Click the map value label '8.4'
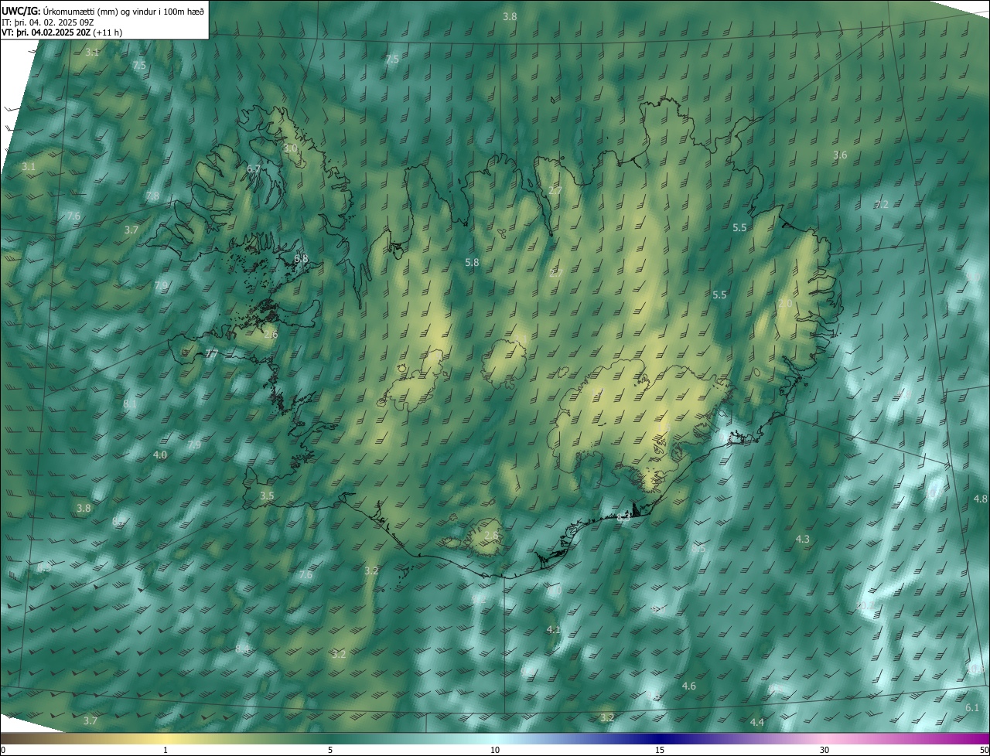The width and height of the screenshot is (990, 756). [243, 649]
